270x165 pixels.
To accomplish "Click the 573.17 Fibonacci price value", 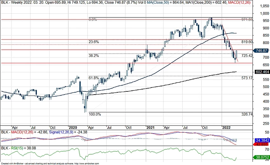I will click(247, 78).
